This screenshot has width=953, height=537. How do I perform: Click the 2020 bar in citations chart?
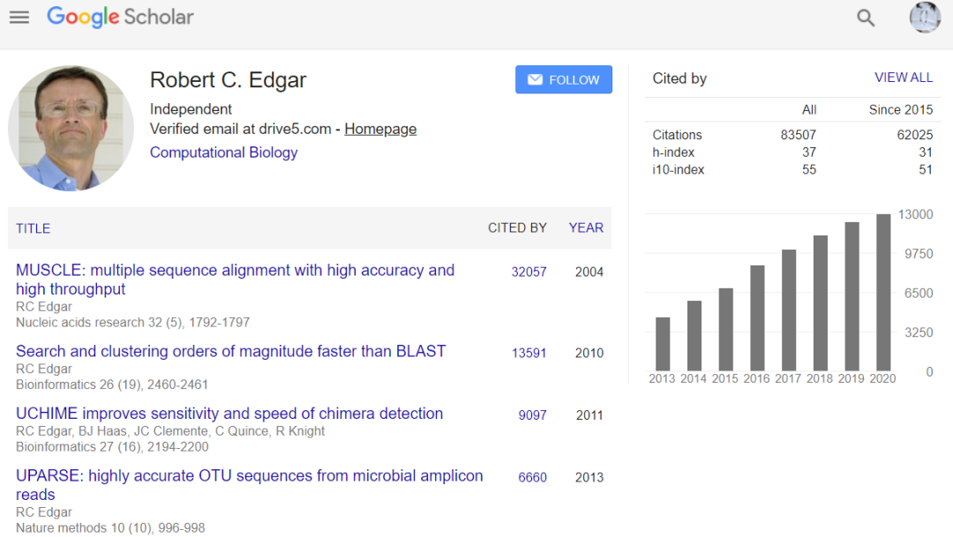coord(883,292)
